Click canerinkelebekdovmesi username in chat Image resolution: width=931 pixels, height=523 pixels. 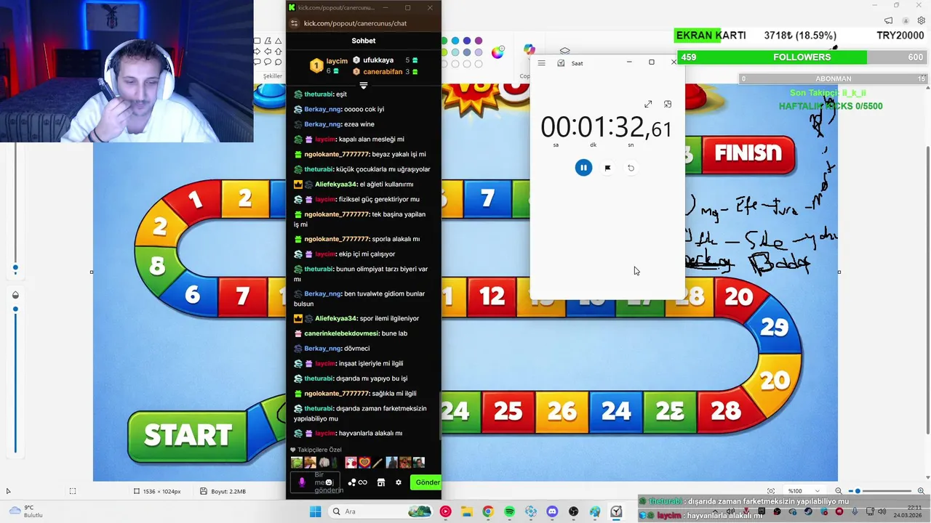pyautogui.click(x=342, y=333)
